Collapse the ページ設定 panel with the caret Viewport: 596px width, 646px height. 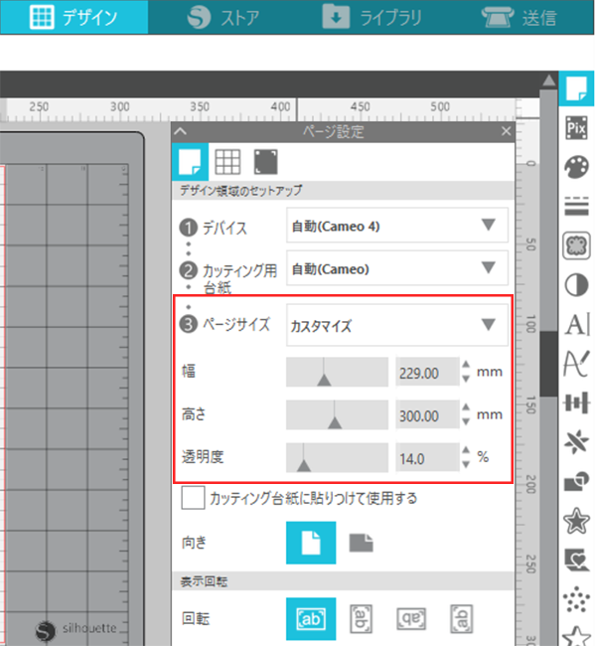[181, 132]
